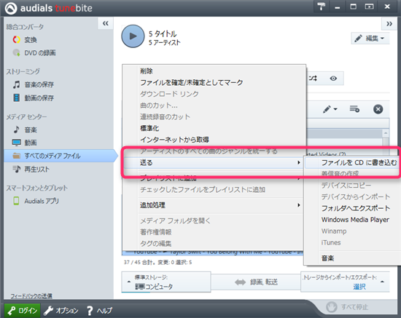The width and height of the screenshot is (401, 318).
Task: Open the 編集 edit dropdown
Action: click(370, 39)
